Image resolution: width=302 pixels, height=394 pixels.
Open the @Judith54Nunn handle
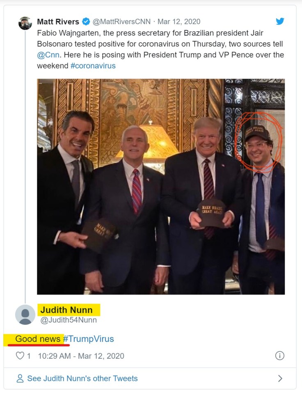coord(69,320)
